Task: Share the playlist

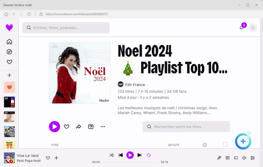Action: coord(79,127)
